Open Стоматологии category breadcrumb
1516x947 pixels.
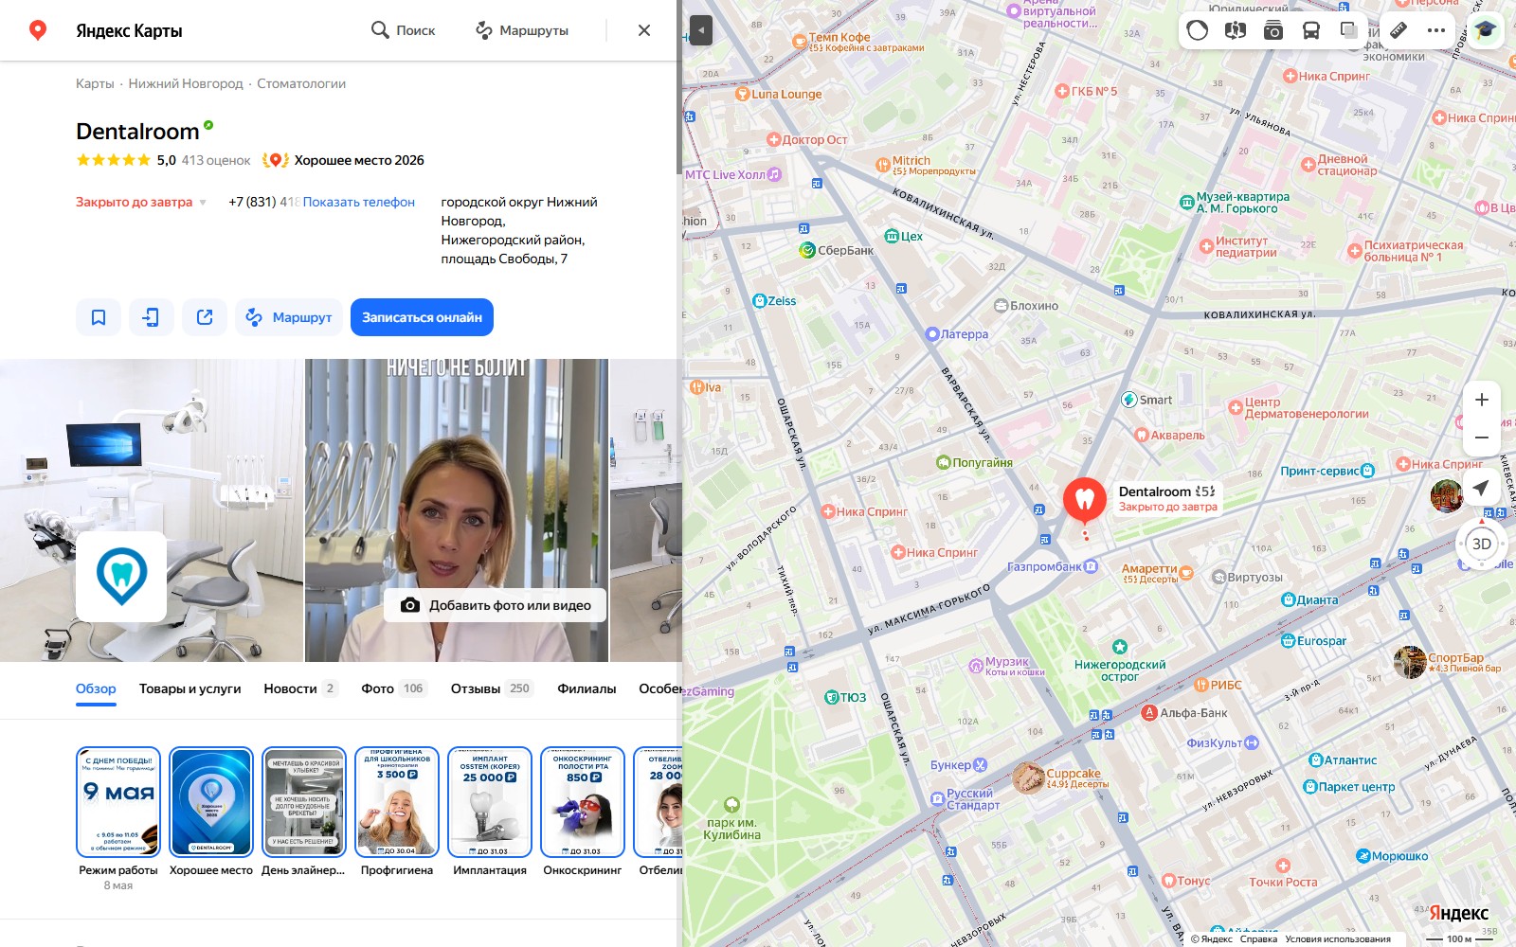[301, 83]
